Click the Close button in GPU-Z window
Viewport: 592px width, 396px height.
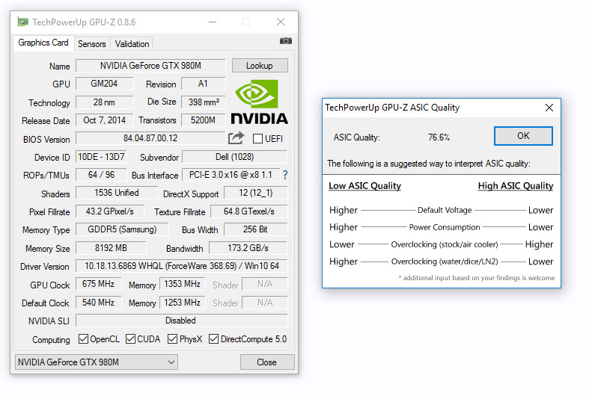pyautogui.click(x=267, y=362)
